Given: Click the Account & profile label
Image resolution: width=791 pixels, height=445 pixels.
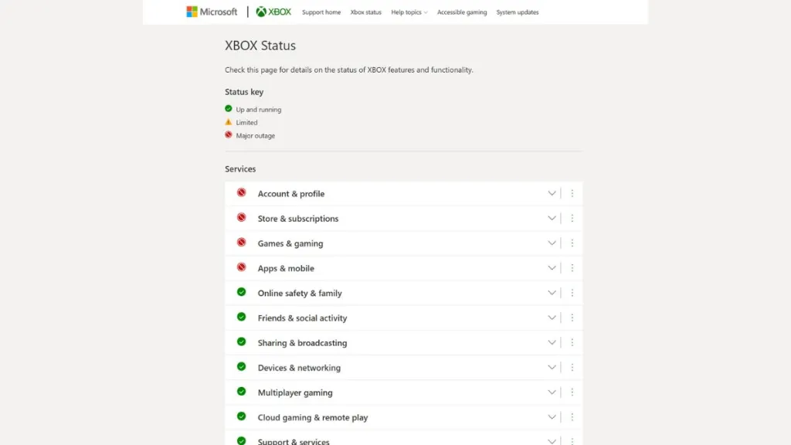Looking at the screenshot, I should click(291, 193).
